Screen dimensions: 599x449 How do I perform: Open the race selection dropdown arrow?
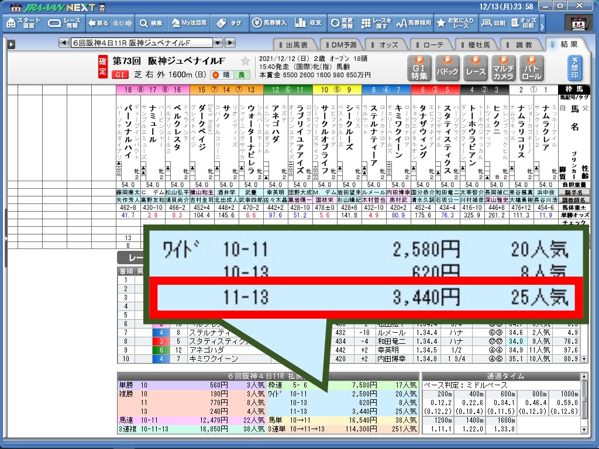217,43
